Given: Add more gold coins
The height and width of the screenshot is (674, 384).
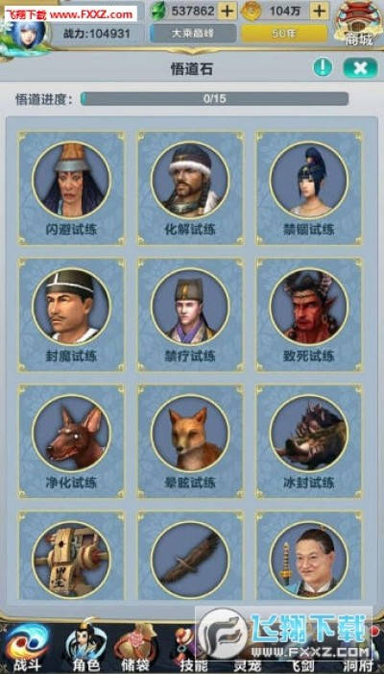Looking at the screenshot, I should 320,11.
